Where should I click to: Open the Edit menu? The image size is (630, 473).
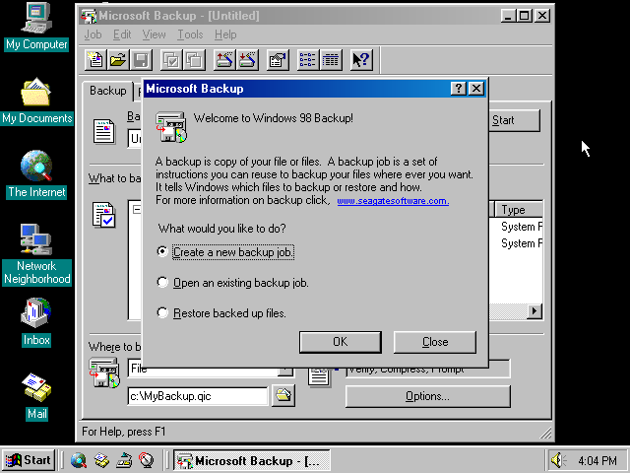pyautogui.click(x=122, y=34)
